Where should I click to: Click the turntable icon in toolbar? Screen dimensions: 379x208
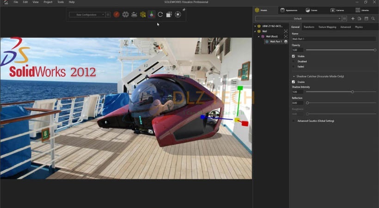(134, 14)
